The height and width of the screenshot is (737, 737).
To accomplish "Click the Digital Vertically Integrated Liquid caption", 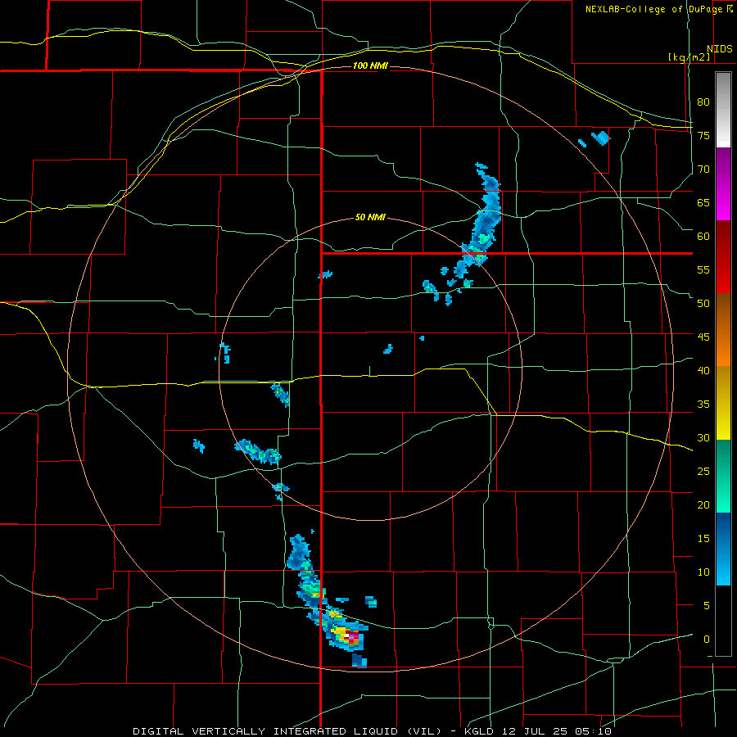I will click(372, 731).
